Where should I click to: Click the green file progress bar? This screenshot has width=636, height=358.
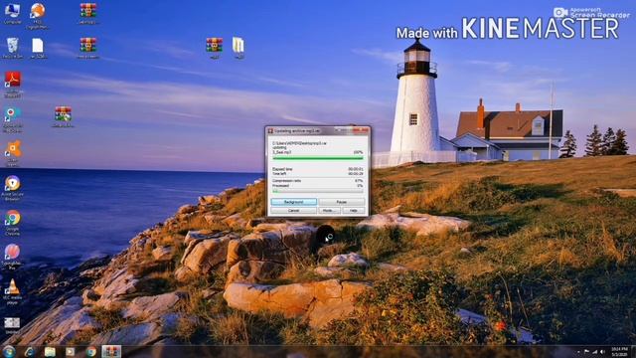coord(318,158)
